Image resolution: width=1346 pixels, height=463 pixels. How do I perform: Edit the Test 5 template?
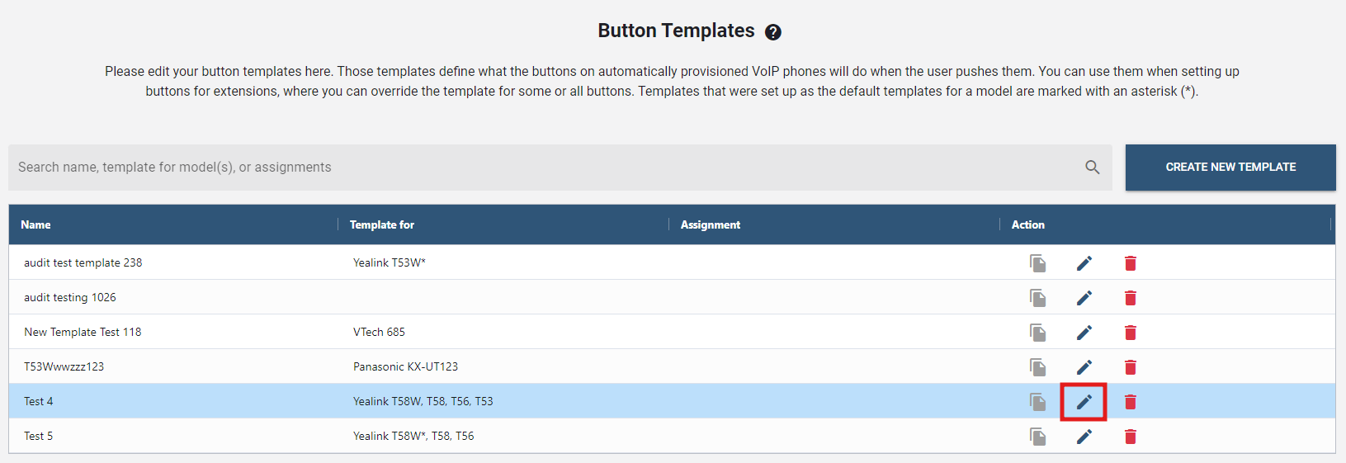(1084, 437)
